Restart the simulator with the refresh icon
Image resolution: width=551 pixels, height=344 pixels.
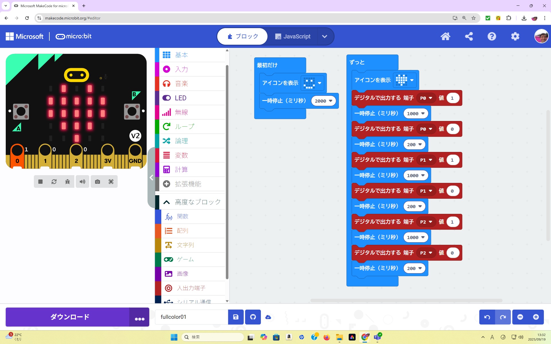point(54,181)
